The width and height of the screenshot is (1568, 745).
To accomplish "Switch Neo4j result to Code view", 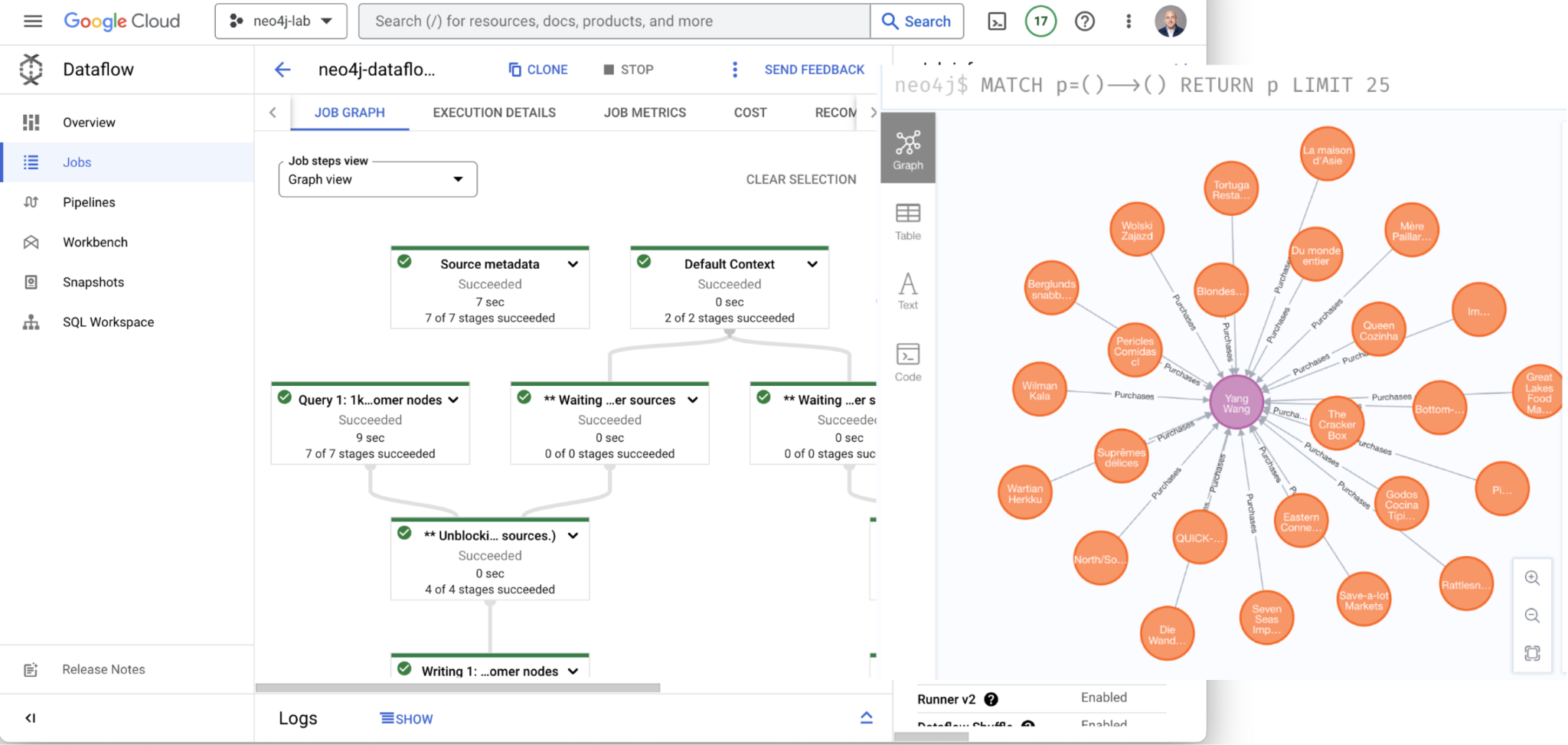I will [x=908, y=362].
